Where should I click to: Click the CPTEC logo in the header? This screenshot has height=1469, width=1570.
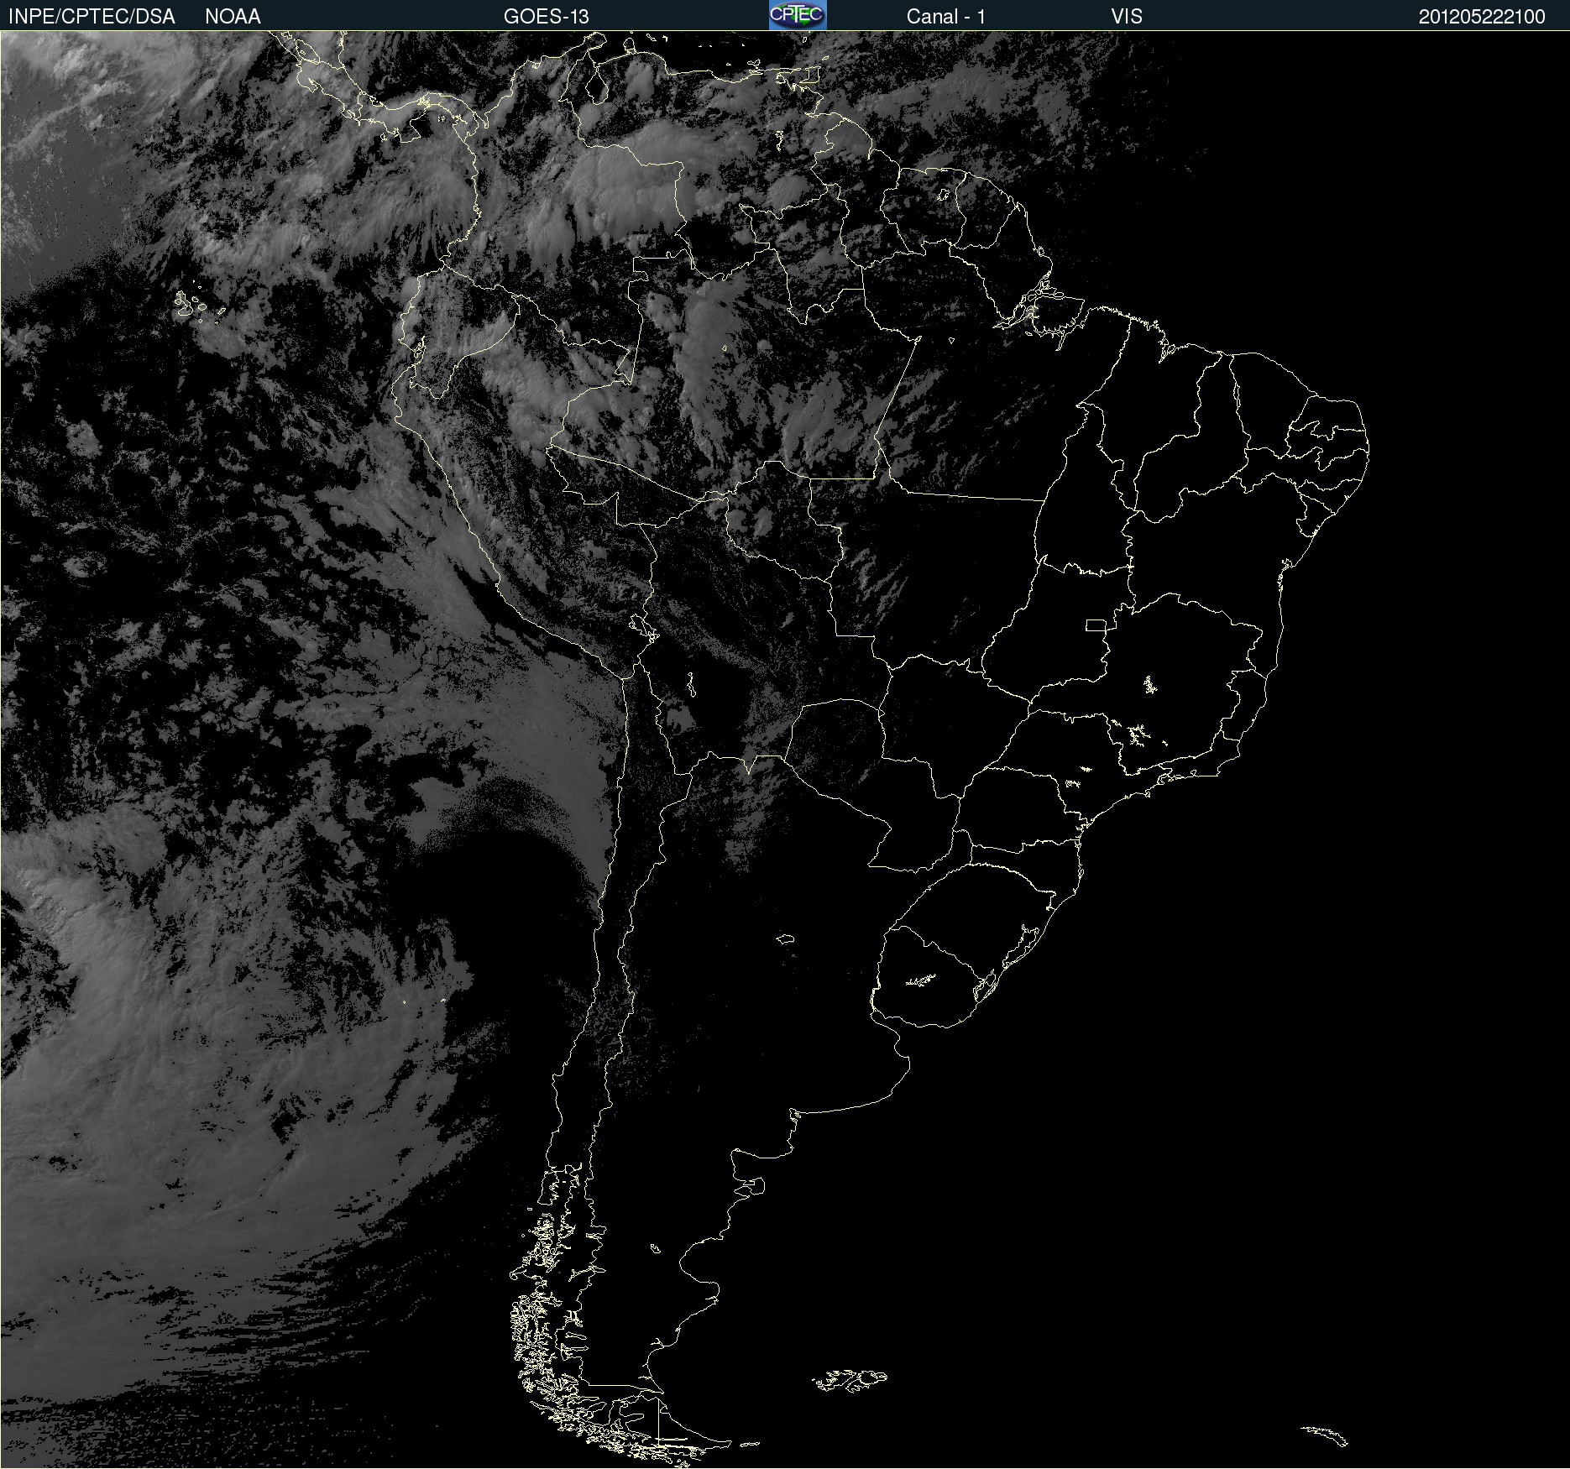coord(798,15)
